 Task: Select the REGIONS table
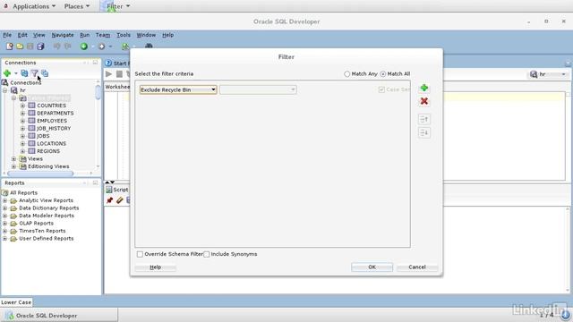click(48, 151)
